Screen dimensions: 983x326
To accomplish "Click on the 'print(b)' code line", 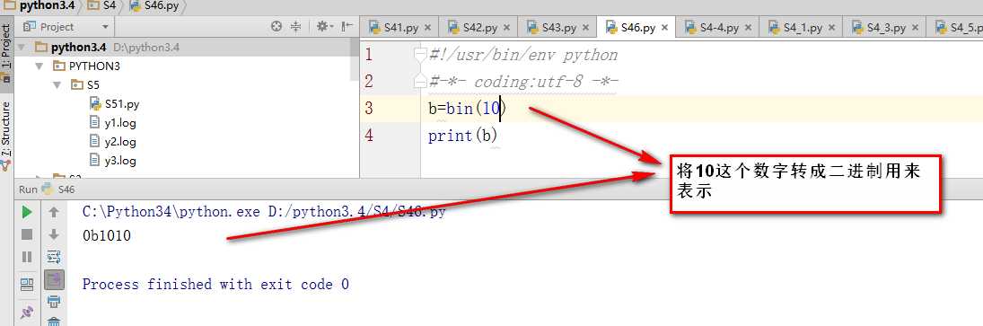I will 462,136.
